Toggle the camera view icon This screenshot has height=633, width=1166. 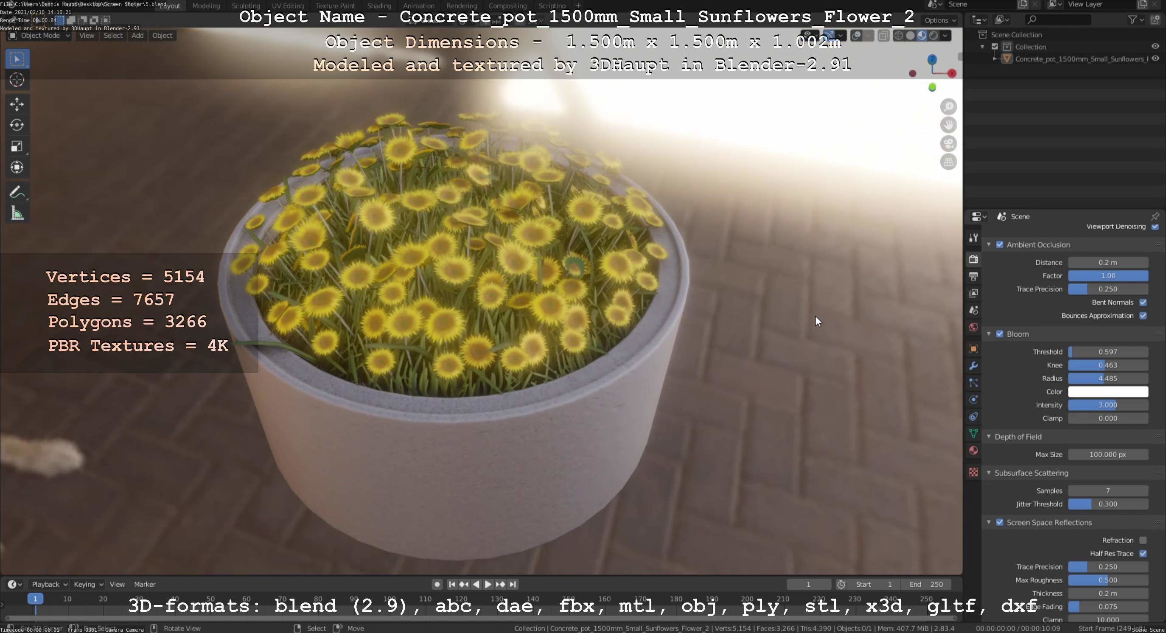948,143
